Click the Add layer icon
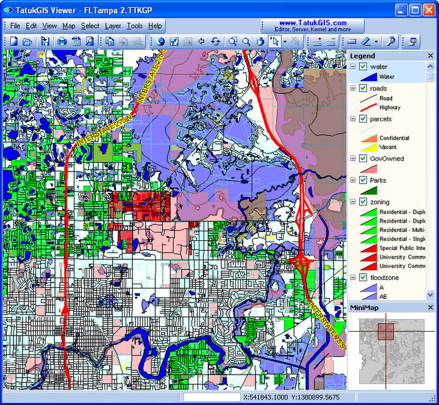439x405 pixels. pos(317,41)
